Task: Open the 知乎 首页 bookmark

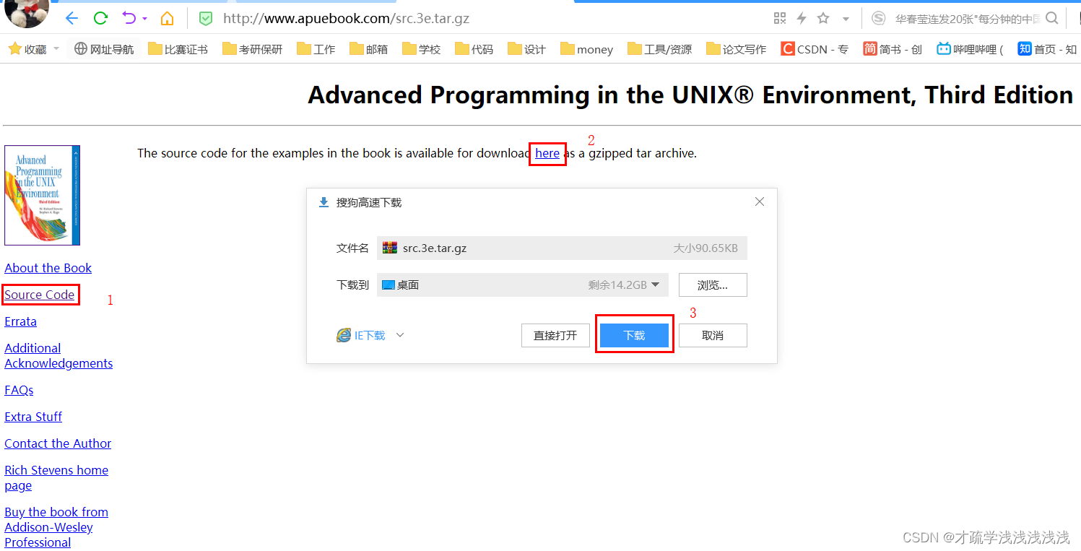Action: point(1047,49)
